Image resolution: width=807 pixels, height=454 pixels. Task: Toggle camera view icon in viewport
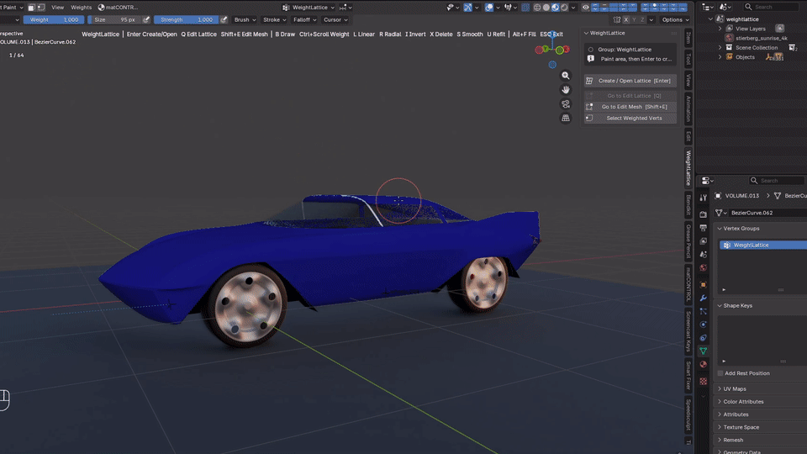pyautogui.click(x=566, y=104)
